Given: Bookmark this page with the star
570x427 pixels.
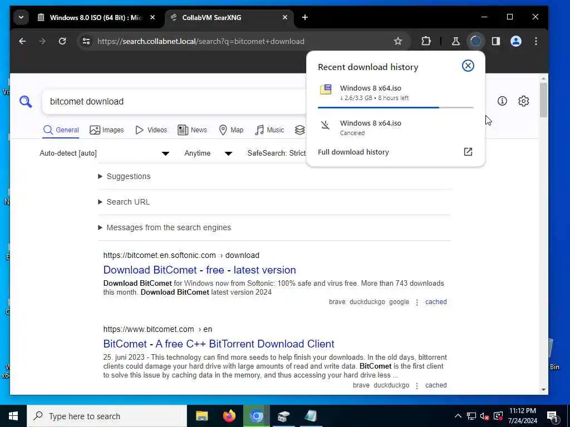Looking at the screenshot, I should tap(397, 41).
